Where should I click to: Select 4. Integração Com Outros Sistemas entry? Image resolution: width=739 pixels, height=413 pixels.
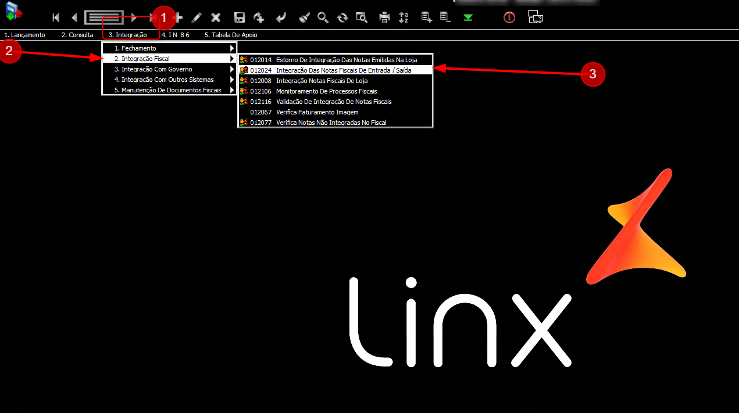coord(169,80)
